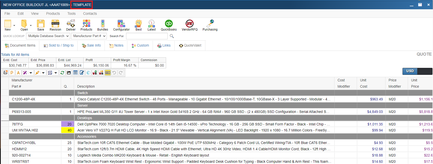
Task: Click the Totals for All items link
Action: [15, 55]
